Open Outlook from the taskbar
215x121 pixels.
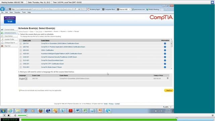coord(55,111)
